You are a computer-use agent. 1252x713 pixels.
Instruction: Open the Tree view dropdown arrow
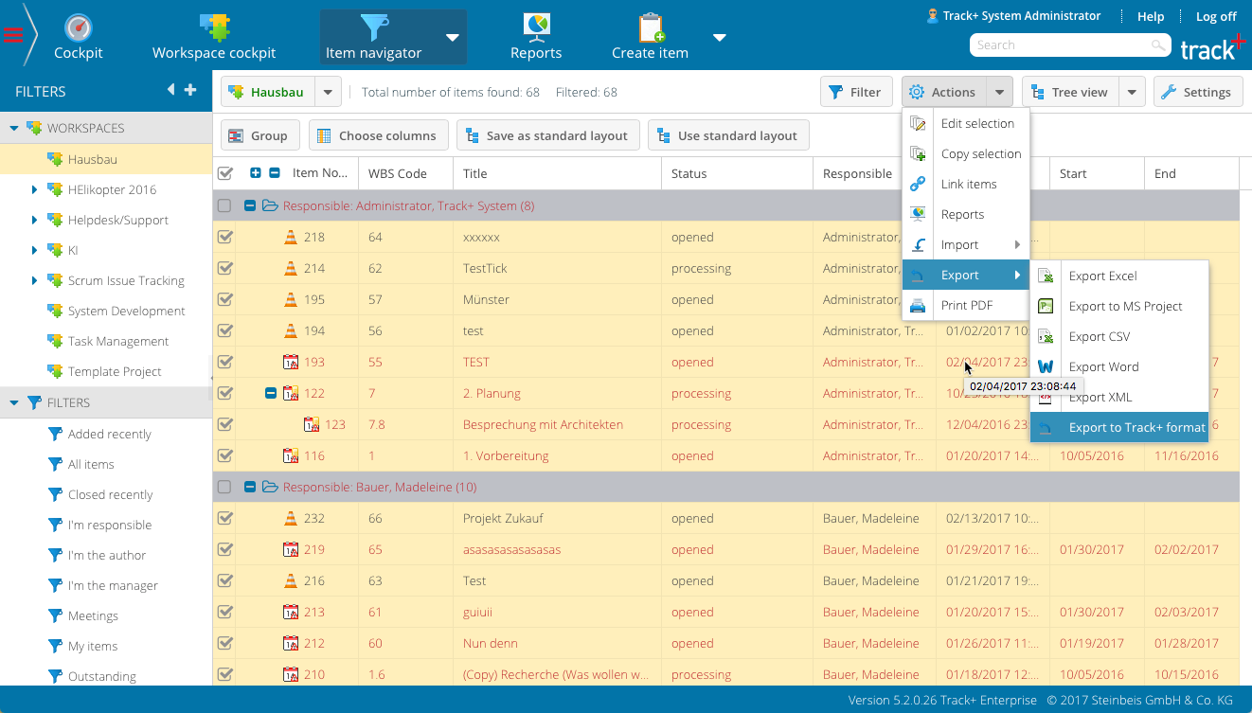coord(1132,92)
